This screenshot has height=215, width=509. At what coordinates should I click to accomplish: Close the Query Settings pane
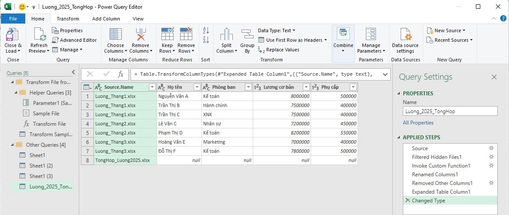click(494, 77)
